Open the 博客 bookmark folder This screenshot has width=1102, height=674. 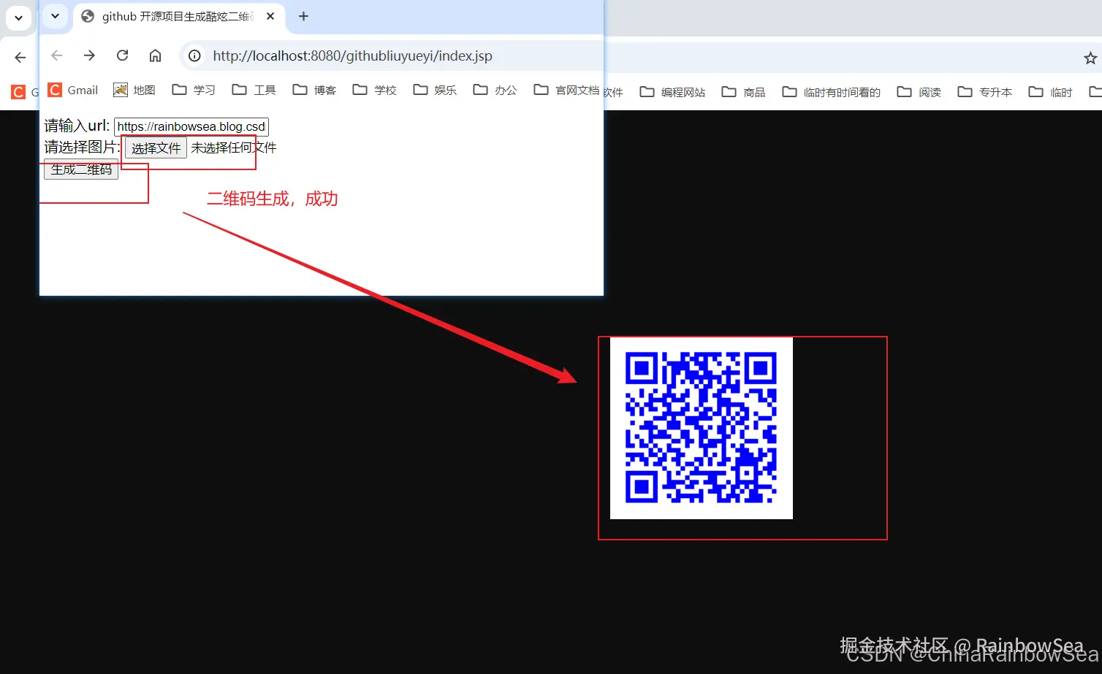(314, 90)
